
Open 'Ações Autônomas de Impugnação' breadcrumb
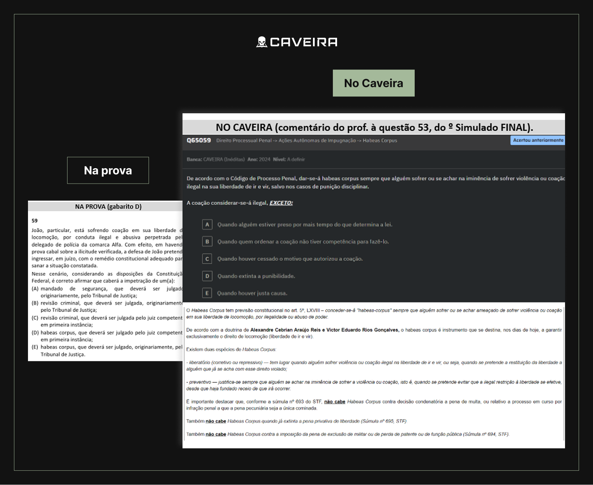click(x=317, y=141)
